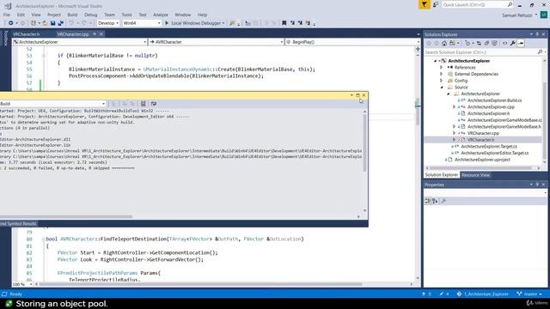Open the Find Symbol Results tab
Viewport: 550px width, 309px height.
click(x=18, y=223)
